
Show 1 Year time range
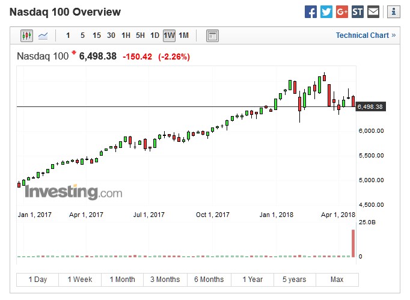252,280
